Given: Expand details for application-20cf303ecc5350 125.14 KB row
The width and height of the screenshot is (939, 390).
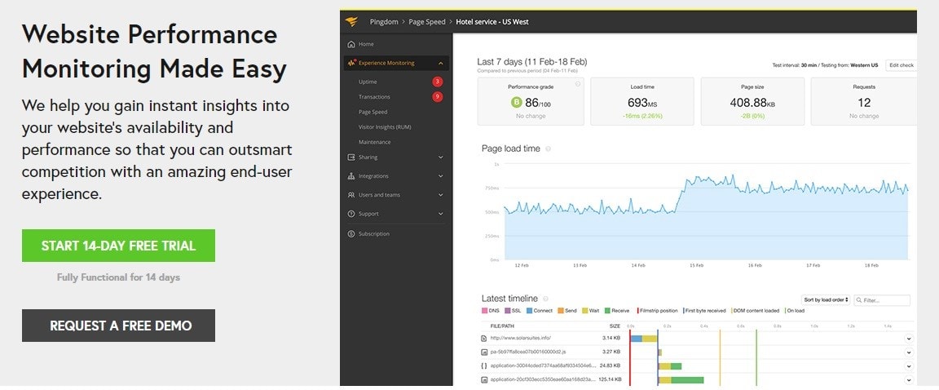Looking at the screenshot, I should pyautogui.click(x=909, y=380).
